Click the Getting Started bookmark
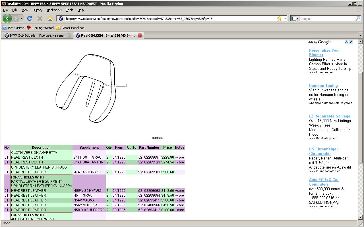The image size is (364, 227). tap(40, 28)
